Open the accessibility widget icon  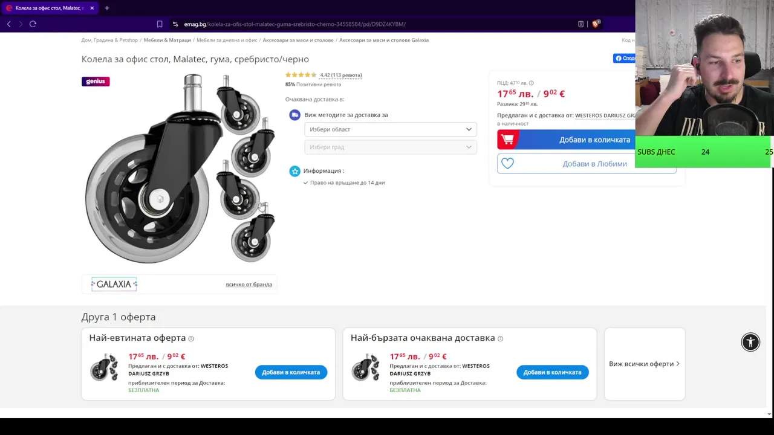(750, 342)
